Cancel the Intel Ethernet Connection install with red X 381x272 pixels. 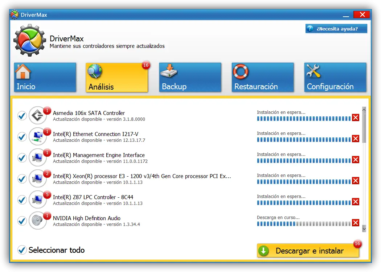tap(356, 139)
